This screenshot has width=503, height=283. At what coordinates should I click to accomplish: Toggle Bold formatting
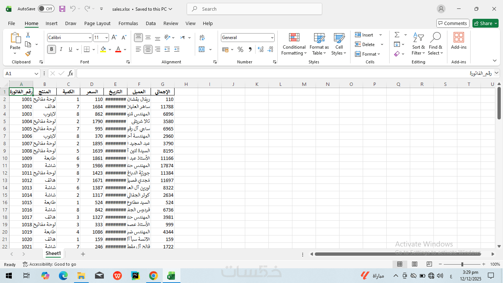tap(52, 49)
